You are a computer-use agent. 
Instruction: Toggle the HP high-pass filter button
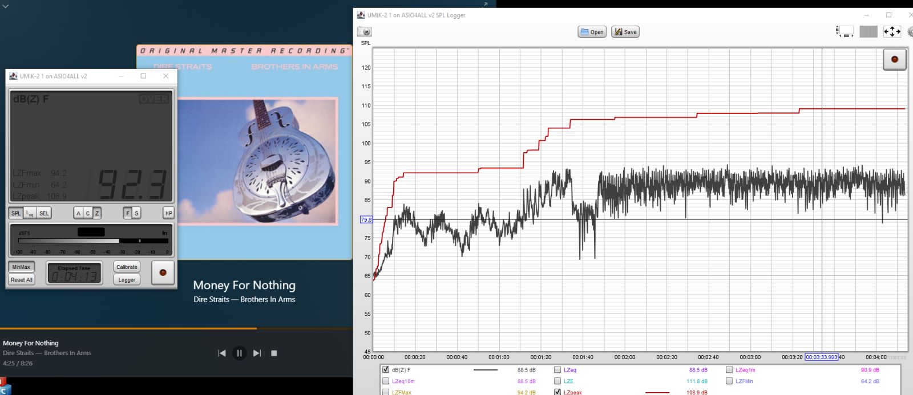click(x=168, y=213)
